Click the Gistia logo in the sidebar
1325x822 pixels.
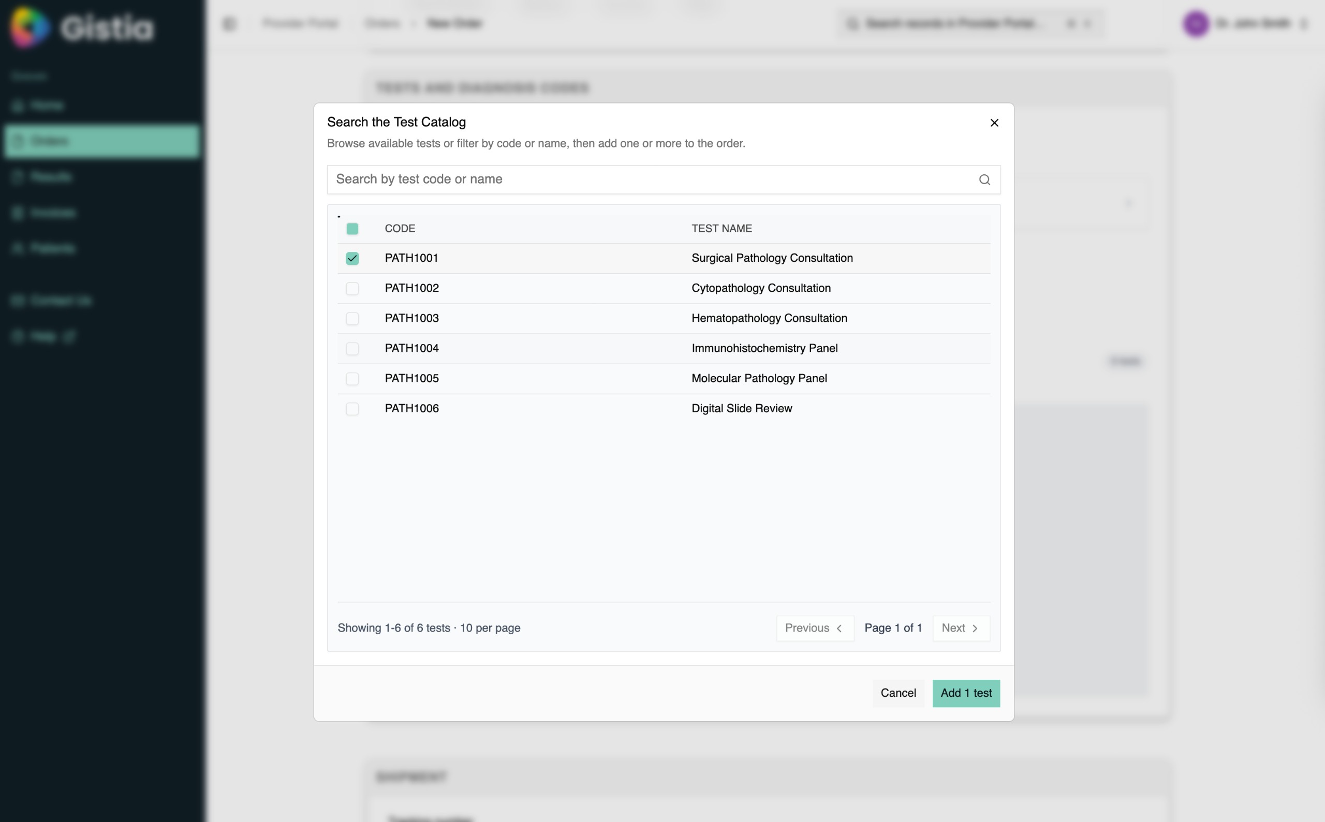82,27
